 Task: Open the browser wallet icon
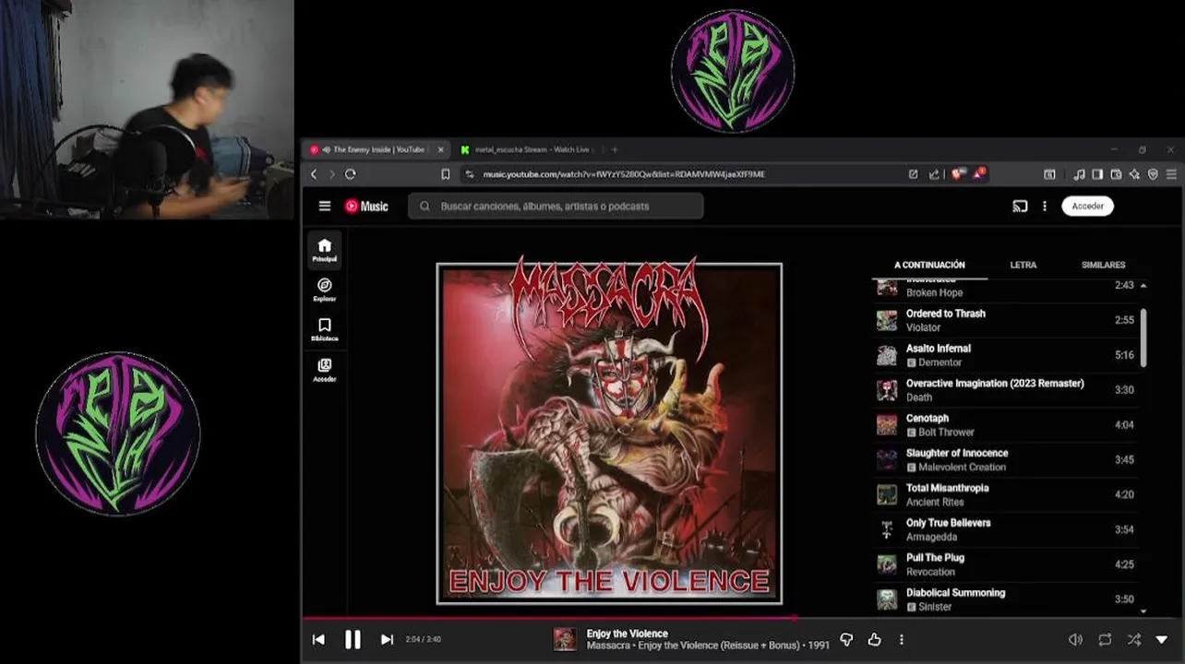(x=1116, y=174)
